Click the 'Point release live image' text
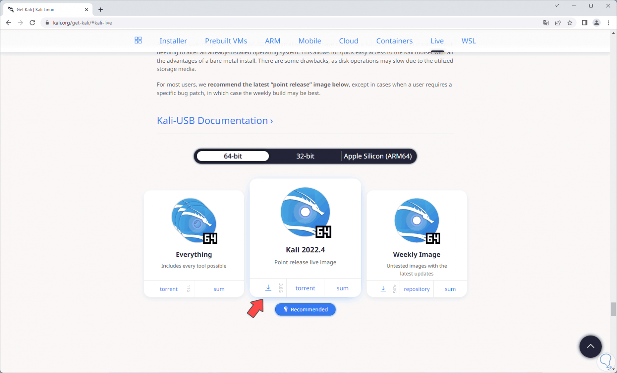The height and width of the screenshot is (373, 617). (x=305, y=262)
